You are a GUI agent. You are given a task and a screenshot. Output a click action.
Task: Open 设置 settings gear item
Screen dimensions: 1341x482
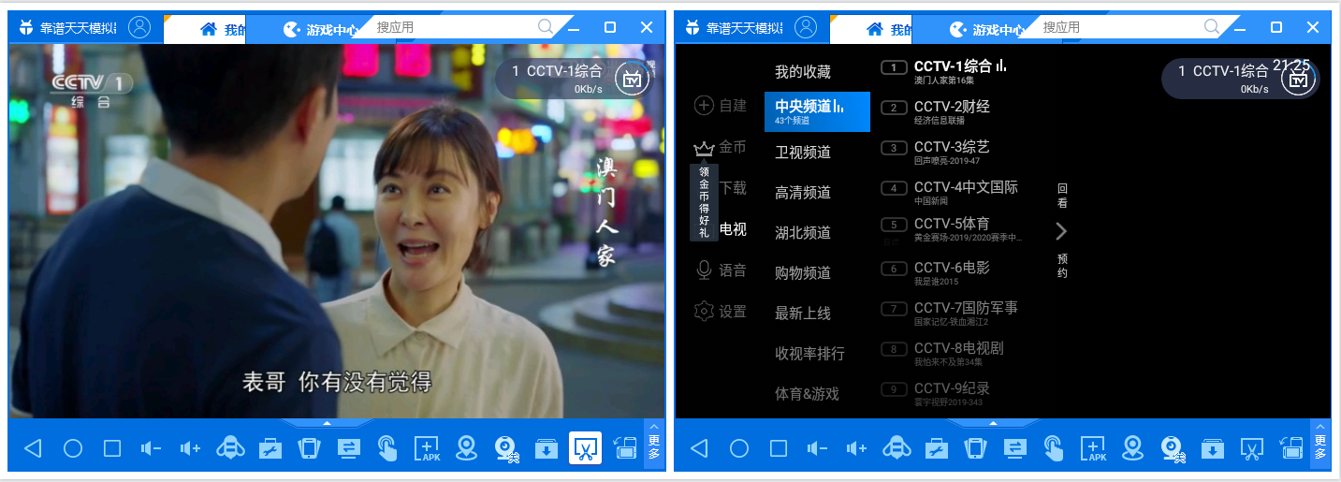721,312
